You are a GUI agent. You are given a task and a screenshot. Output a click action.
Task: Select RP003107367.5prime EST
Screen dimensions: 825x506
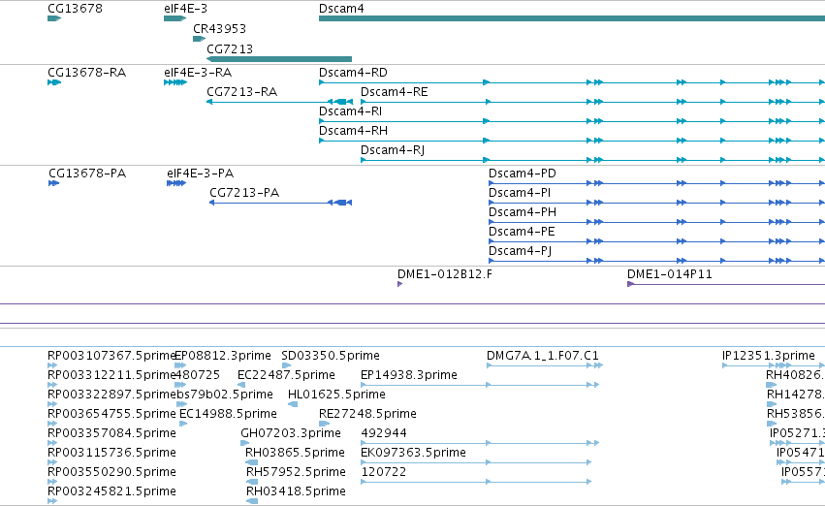point(111,356)
